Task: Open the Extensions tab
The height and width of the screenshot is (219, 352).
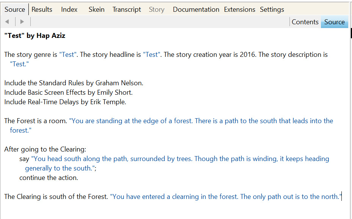Action: 239,9
